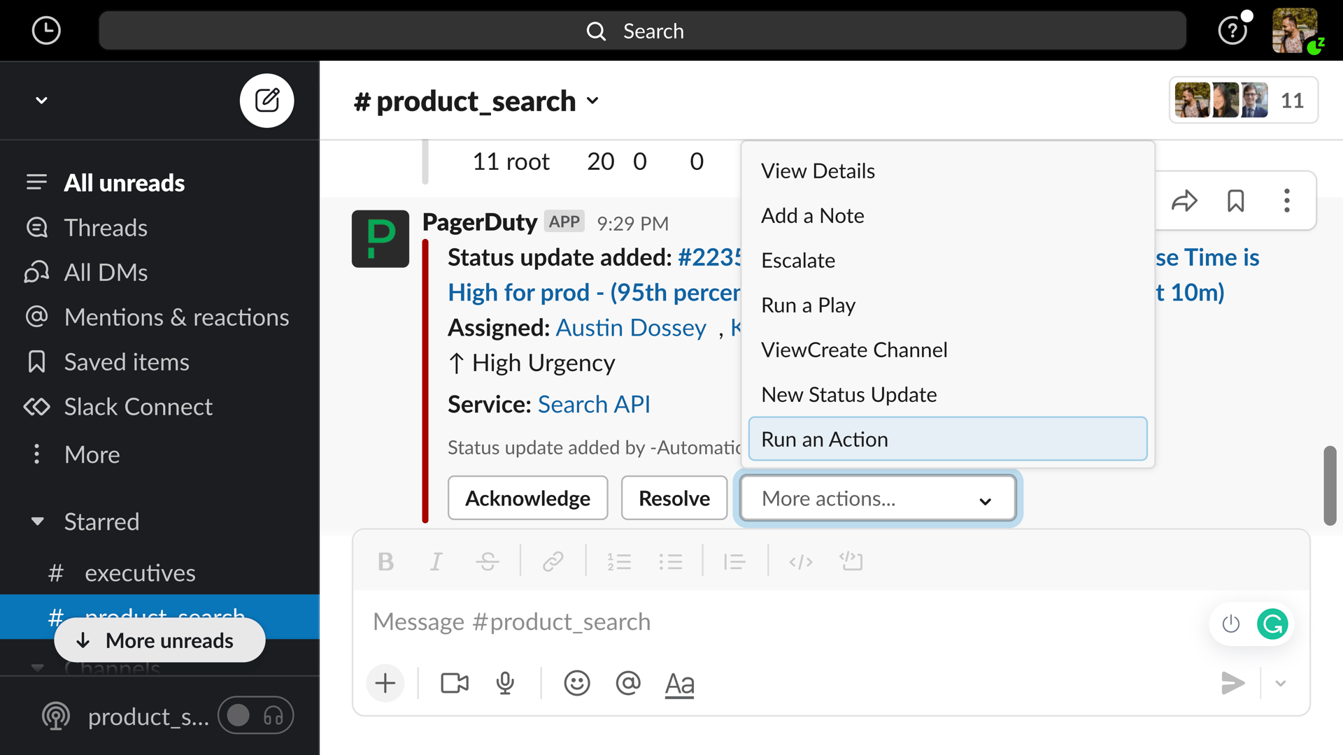Viewport: 1343px width, 755px height.
Task: Bookmark the PagerDuty message
Action: click(x=1235, y=201)
